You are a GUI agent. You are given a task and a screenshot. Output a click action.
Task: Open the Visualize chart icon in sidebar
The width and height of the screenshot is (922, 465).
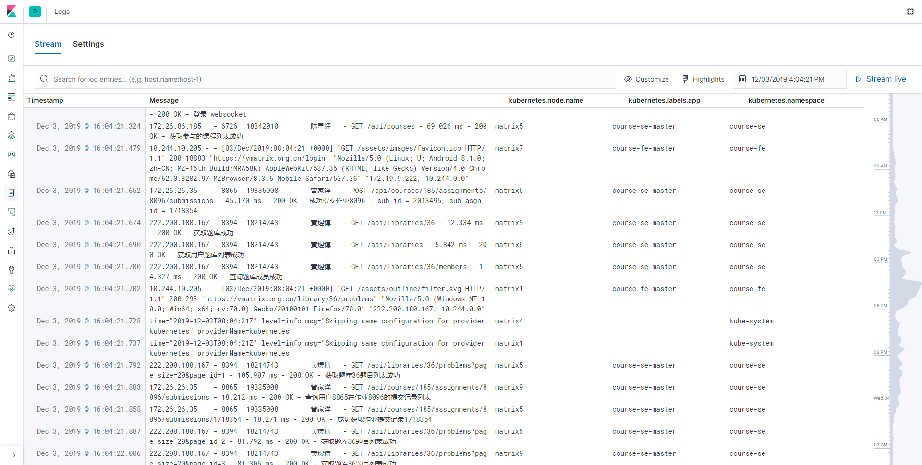pyautogui.click(x=12, y=78)
